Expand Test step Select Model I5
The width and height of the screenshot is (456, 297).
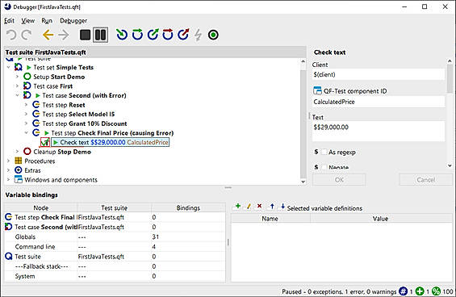point(26,114)
